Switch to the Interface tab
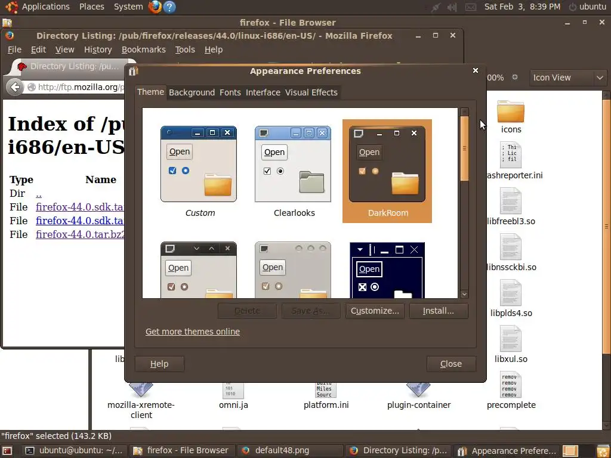Viewport: 611px width, 458px height. coord(263,92)
